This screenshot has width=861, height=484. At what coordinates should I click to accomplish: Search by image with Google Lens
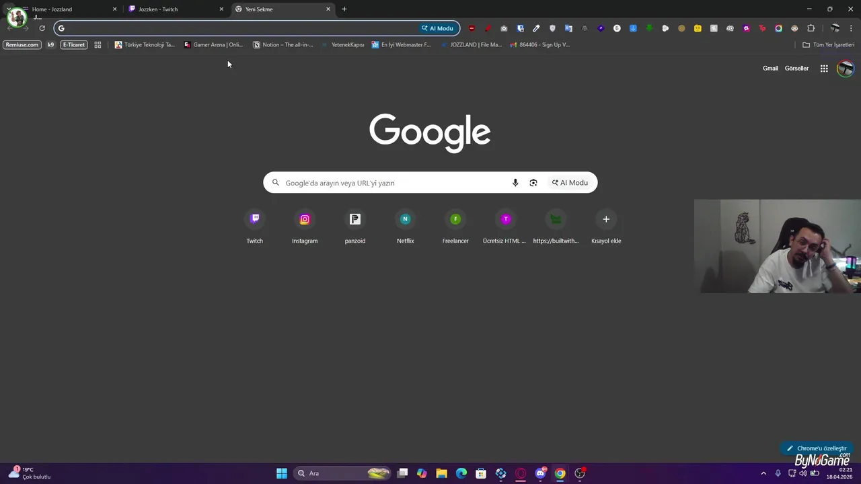pyautogui.click(x=533, y=183)
